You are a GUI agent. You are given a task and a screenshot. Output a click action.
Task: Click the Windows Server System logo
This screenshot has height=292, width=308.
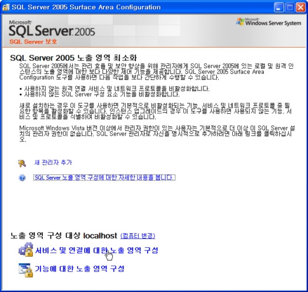tap(269, 22)
